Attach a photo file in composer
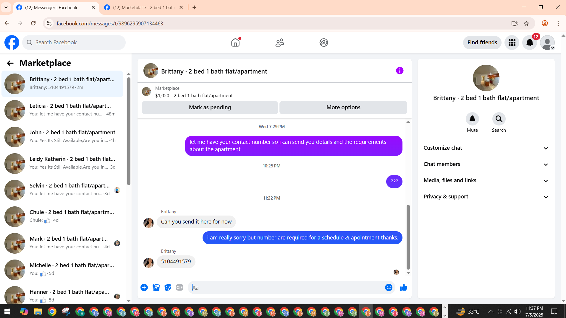The width and height of the screenshot is (566, 318). [x=156, y=287]
